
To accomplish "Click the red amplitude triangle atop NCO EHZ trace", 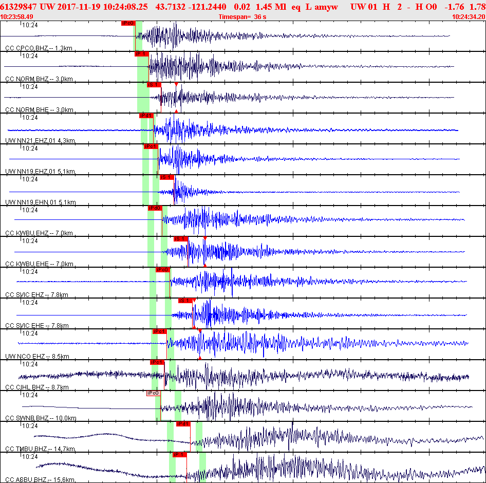I will [200, 331].
